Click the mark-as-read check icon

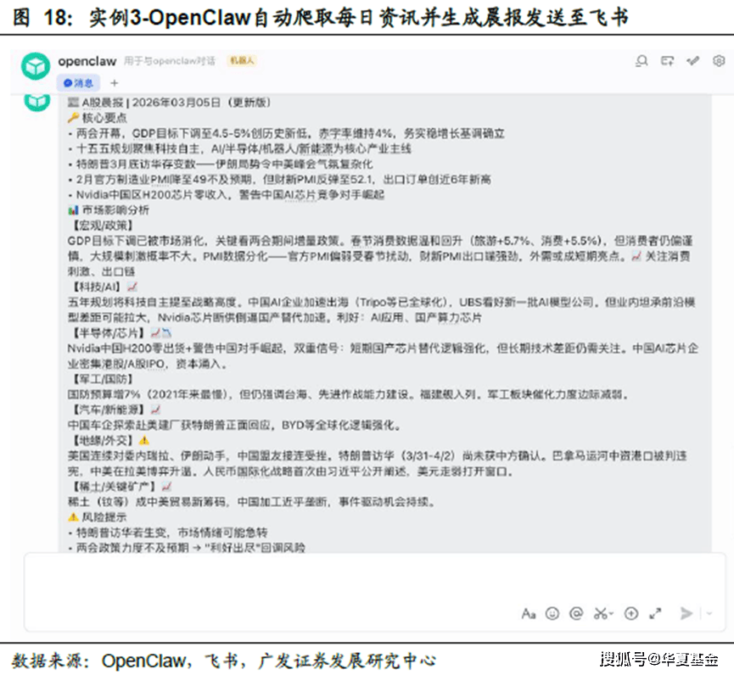[692, 61]
